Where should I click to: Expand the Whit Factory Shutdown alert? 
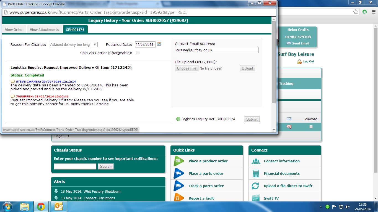pos(56,191)
